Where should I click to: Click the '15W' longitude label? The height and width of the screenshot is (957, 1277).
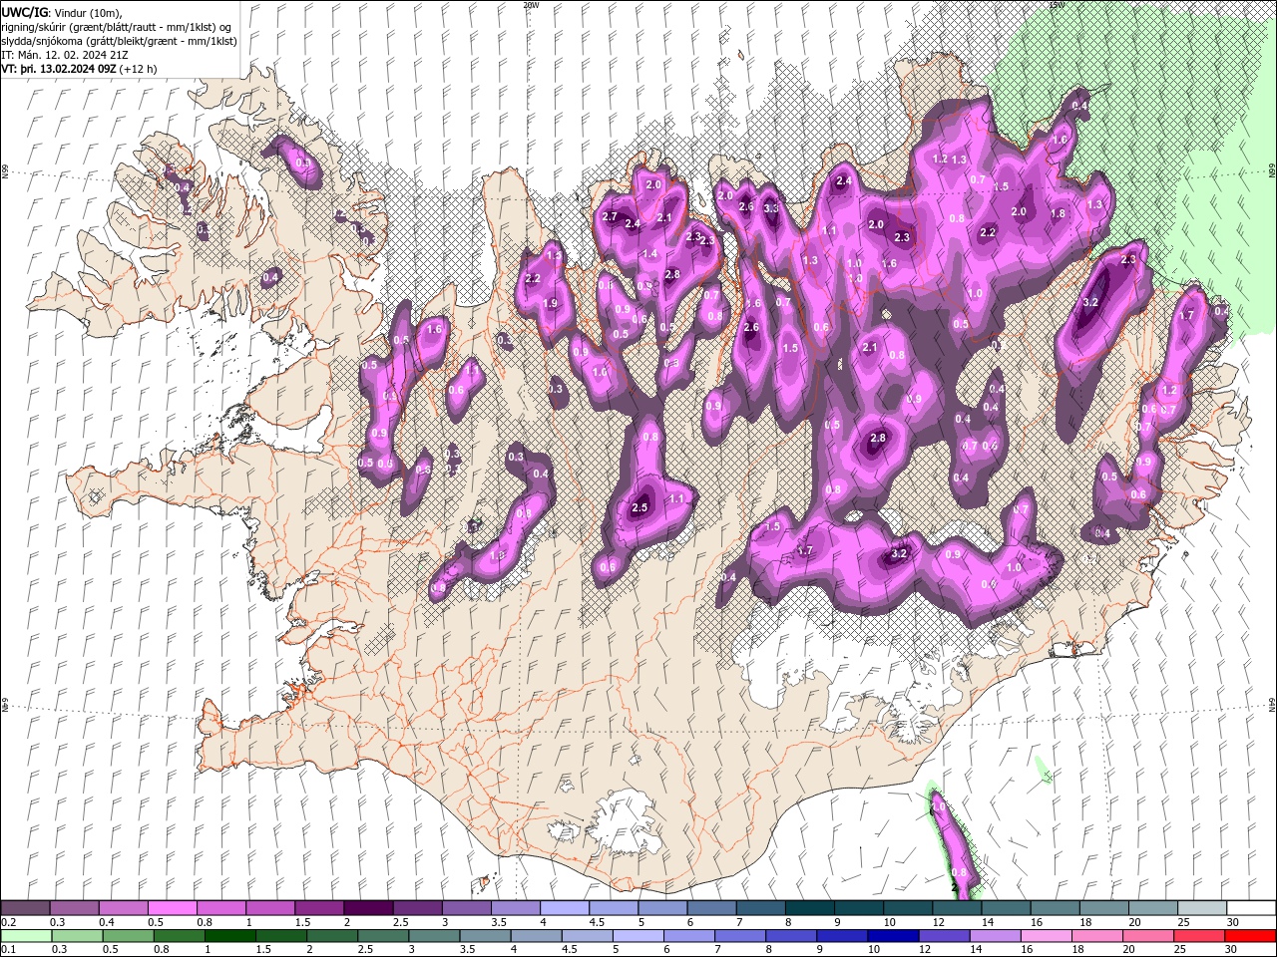1057,5
